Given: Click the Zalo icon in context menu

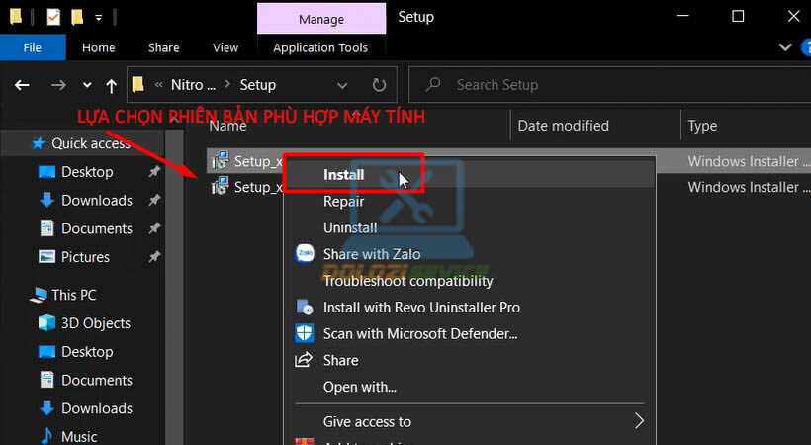Looking at the screenshot, I should [x=305, y=254].
